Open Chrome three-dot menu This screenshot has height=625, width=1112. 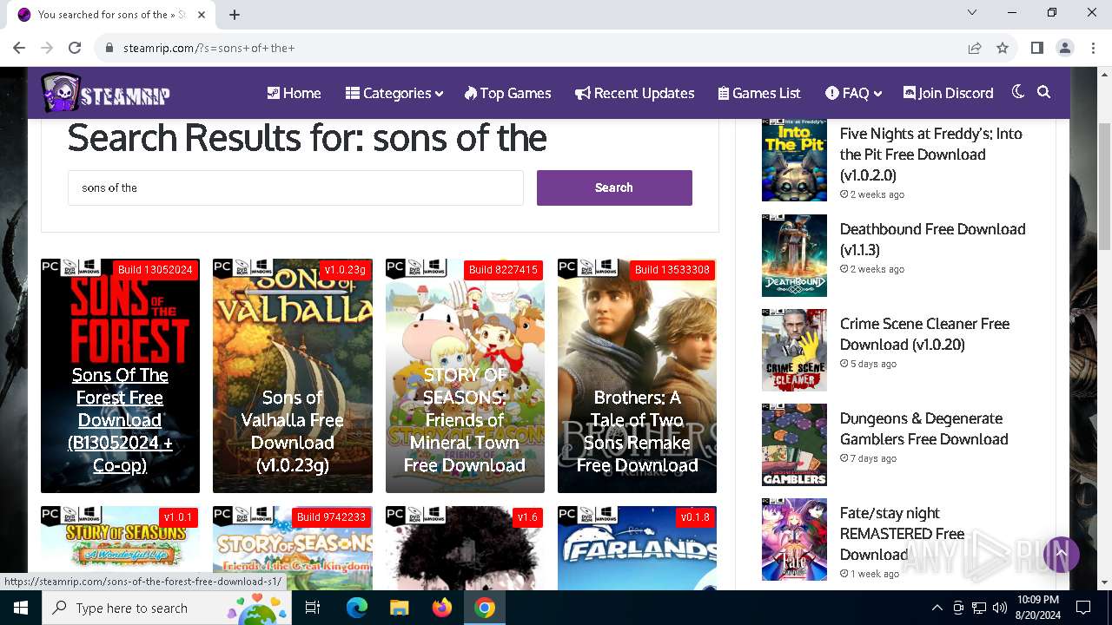[x=1092, y=48]
